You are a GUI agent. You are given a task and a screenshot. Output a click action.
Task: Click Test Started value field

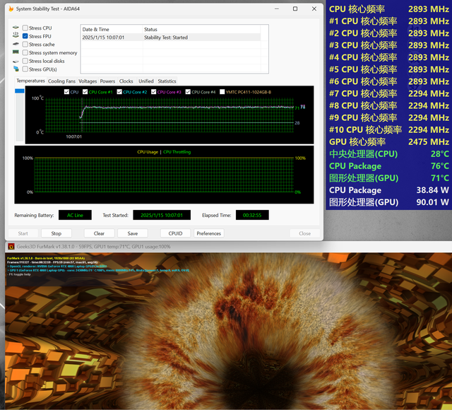[x=162, y=215]
